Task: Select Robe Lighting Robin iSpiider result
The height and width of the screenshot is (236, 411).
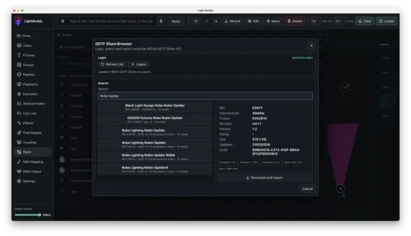Action: (x=155, y=145)
